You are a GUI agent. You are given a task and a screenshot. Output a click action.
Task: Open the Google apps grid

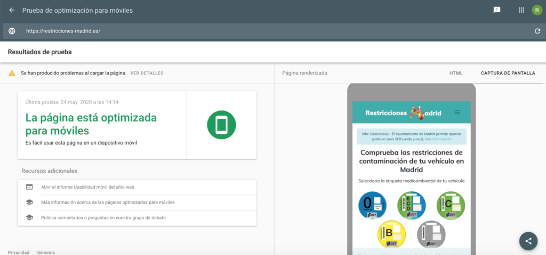click(x=521, y=10)
